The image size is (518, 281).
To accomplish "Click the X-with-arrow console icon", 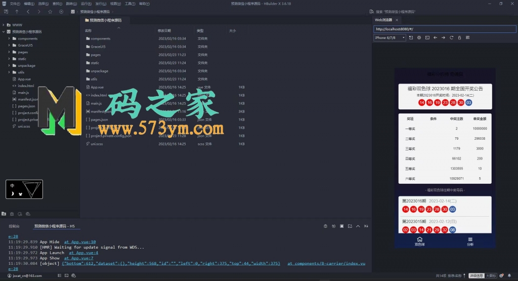I will tap(366, 226).
